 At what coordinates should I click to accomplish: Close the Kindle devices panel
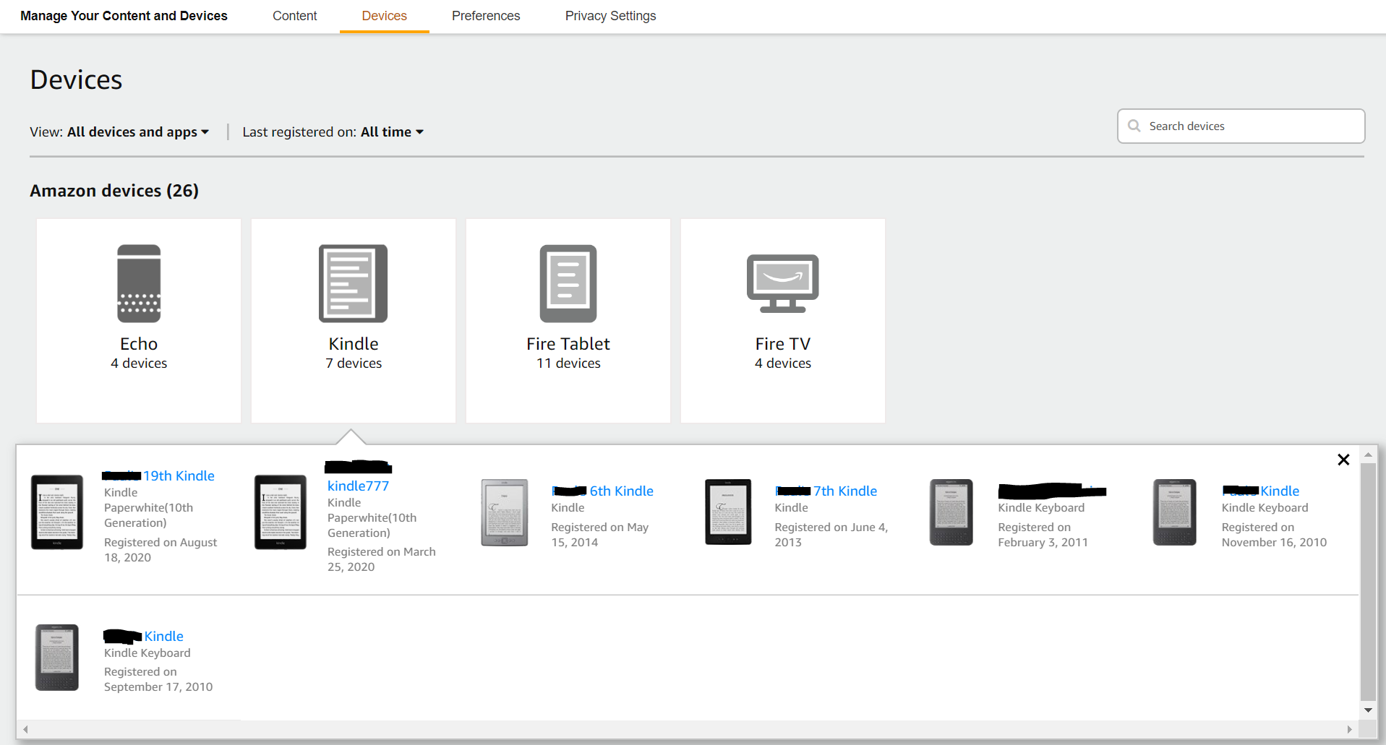pos(1343,460)
